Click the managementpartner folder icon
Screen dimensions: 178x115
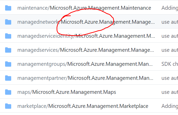pyautogui.click(x=8, y=78)
